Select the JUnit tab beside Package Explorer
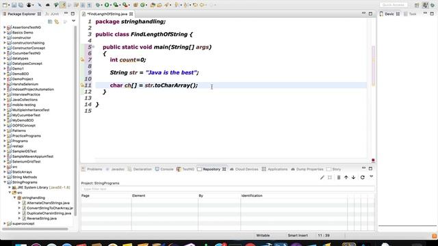This screenshot has height=246, width=438. [x=52, y=14]
